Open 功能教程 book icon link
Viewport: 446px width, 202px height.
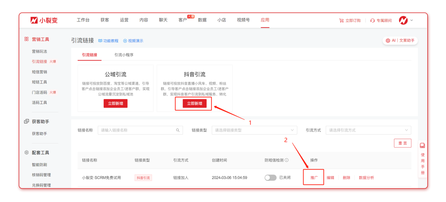[100, 41]
